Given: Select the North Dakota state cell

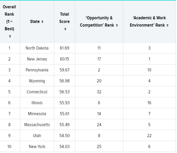Looking at the screenshot, I should click(37, 48).
